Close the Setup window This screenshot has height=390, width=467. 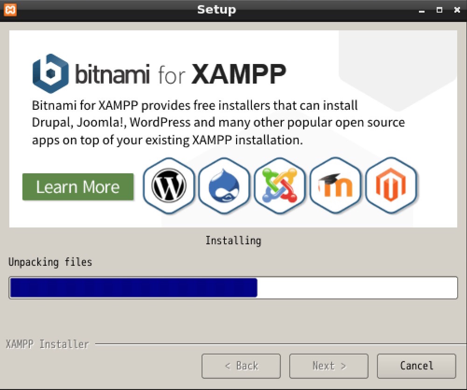click(x=457, y=10)
